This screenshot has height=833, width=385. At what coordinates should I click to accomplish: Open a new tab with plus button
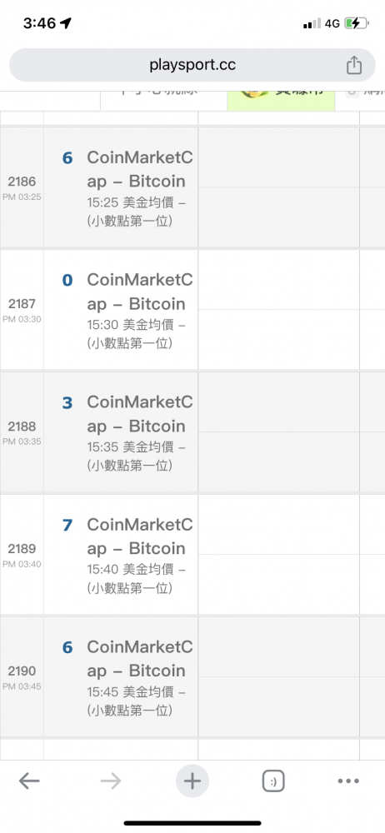point(192,781)
